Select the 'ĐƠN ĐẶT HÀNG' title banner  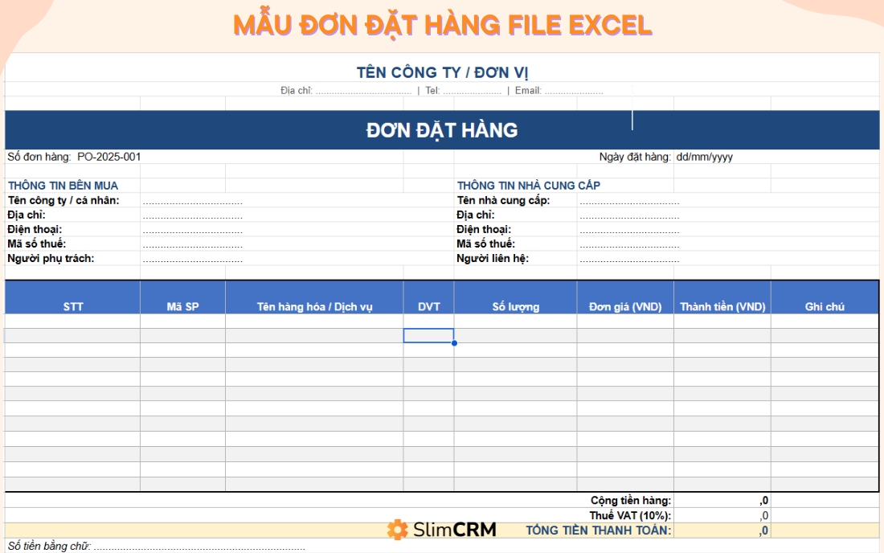click(442, 130)
